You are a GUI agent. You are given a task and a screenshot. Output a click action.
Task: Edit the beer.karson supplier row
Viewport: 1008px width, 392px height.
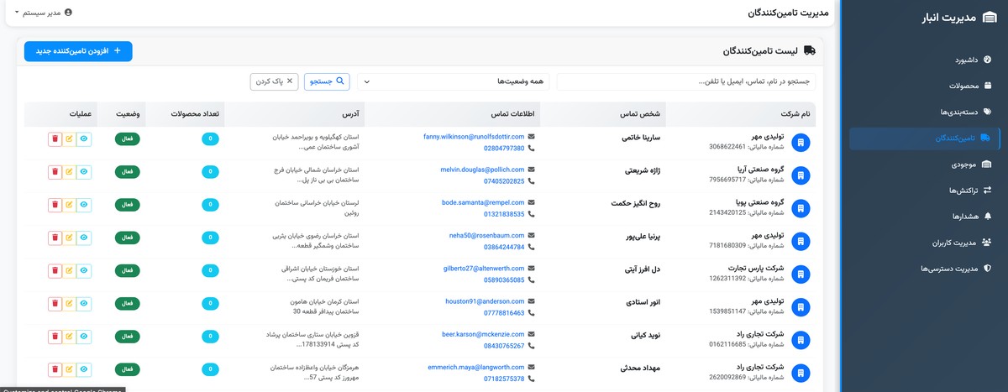coord(69,337)
